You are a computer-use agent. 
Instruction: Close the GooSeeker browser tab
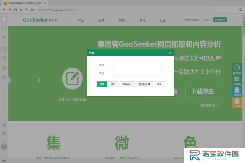[x=45, y=3]
